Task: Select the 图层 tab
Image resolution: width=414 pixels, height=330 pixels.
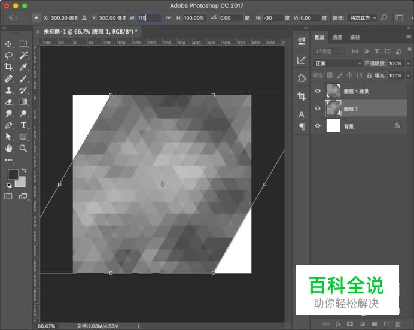Action: [319, 37]
